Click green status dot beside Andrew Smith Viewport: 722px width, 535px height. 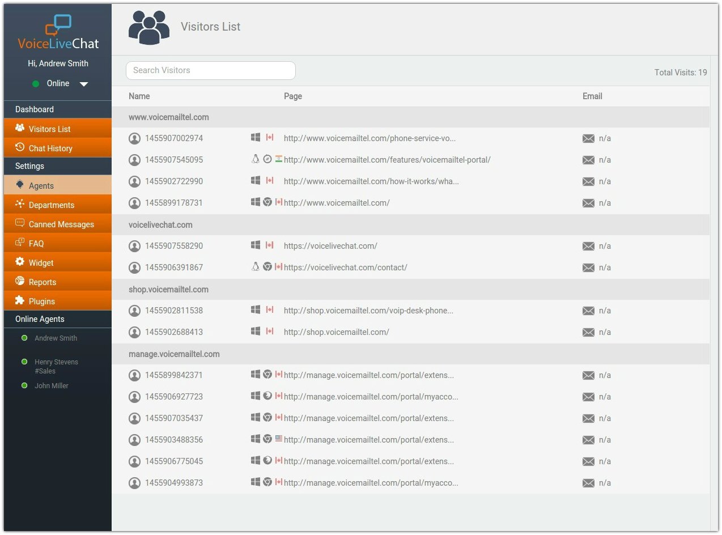tap(24, 338)
